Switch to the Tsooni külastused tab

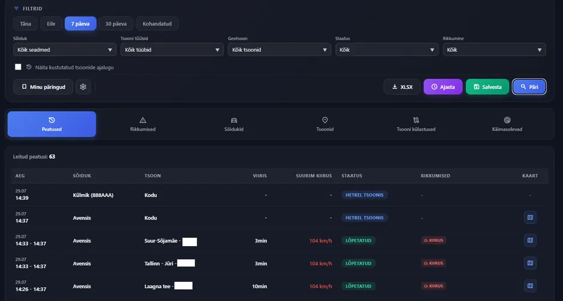click(416, 124)
